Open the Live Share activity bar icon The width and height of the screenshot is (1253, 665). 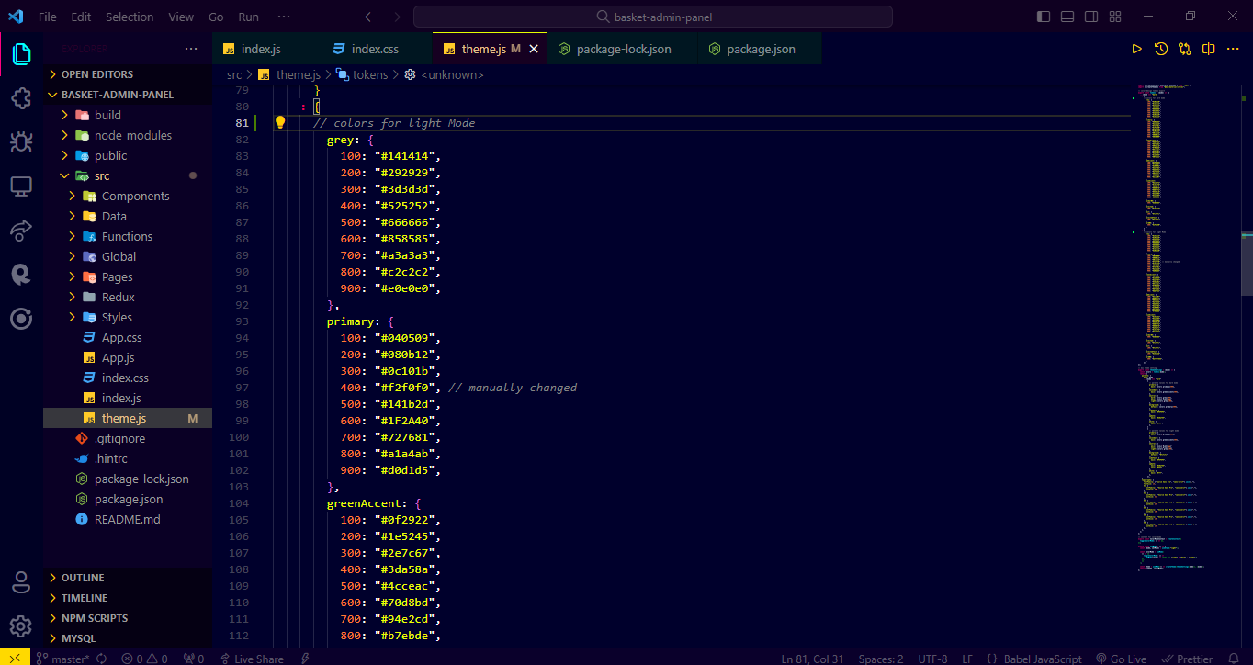[21, 231]
